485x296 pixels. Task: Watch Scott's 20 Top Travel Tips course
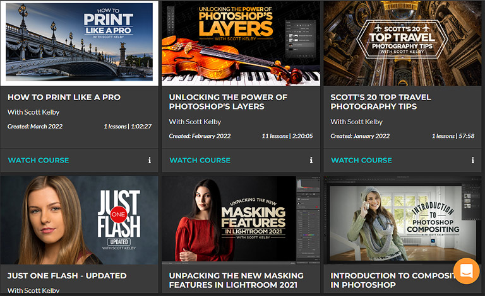[x=362, y=161]
